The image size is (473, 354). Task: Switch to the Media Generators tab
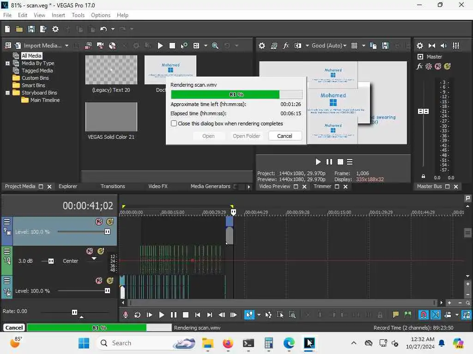210,186
